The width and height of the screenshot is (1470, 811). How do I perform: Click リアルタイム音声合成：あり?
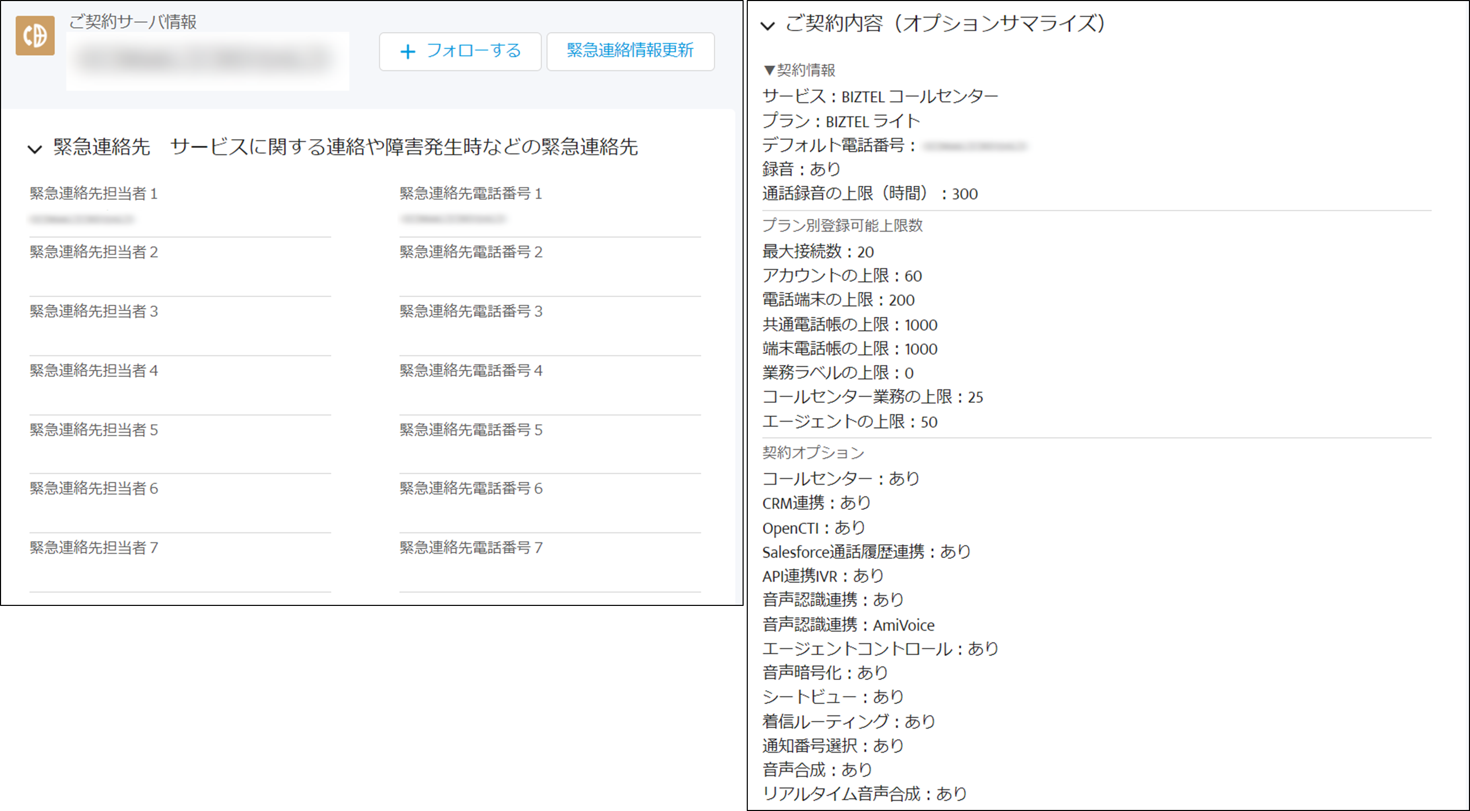click(865, 794)
